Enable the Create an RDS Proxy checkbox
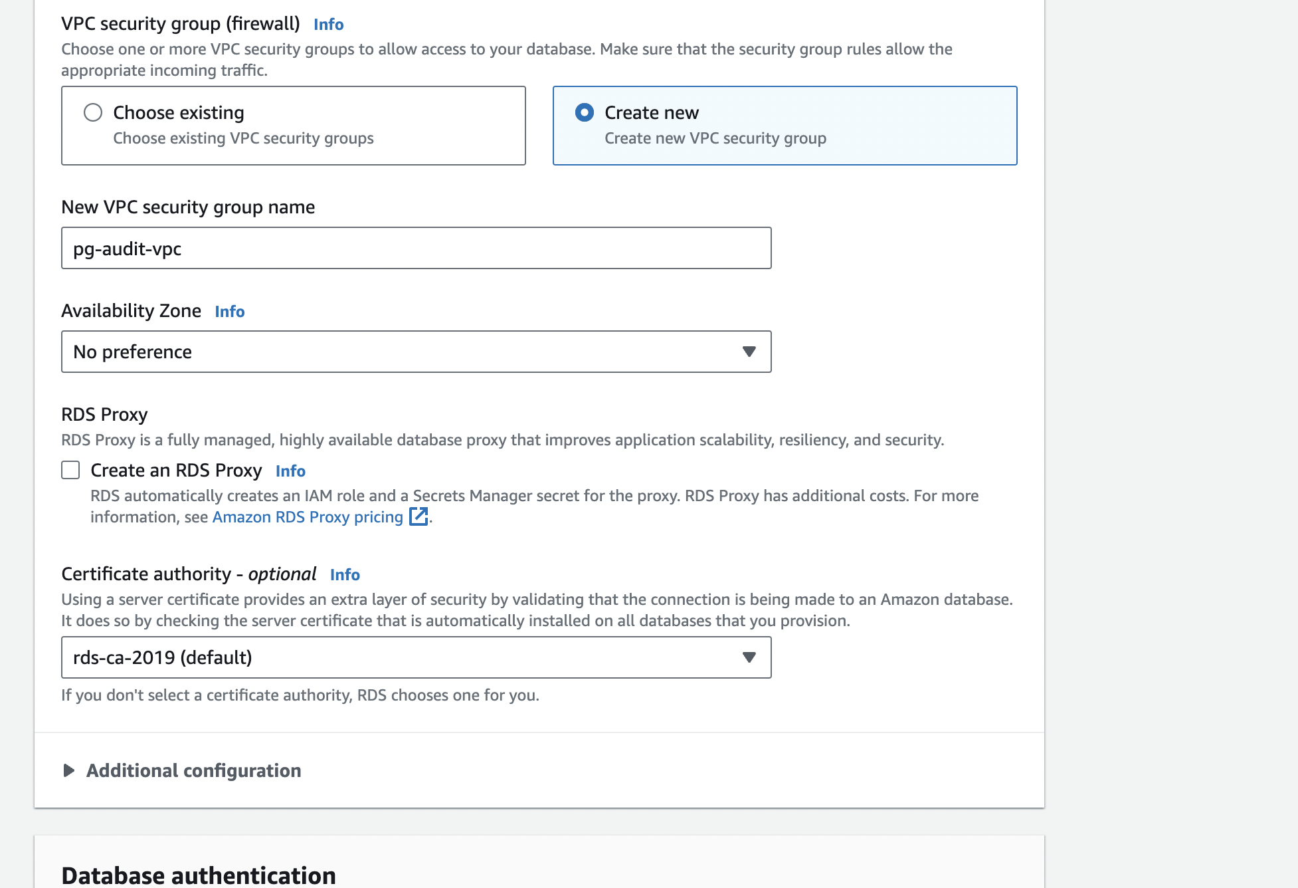Viewport: 1298px width, 888px height. (x=70, y=470)
